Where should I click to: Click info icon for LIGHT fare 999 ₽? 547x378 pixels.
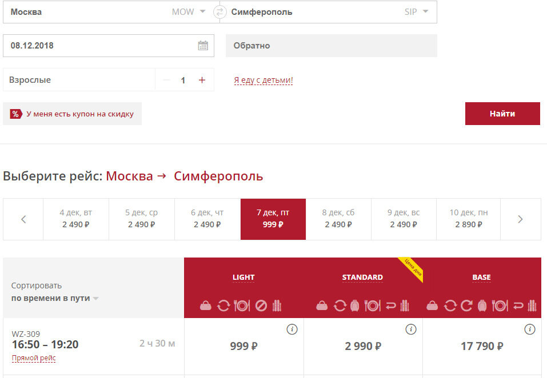(x=292, y=329)
